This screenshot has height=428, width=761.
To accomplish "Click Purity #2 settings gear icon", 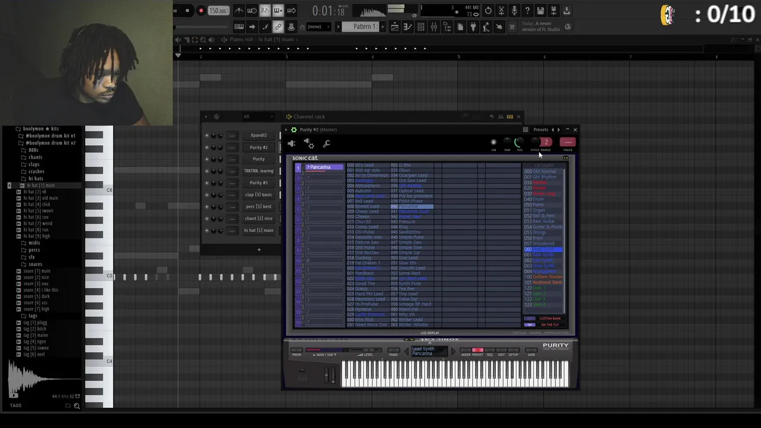I will point(294,130).
